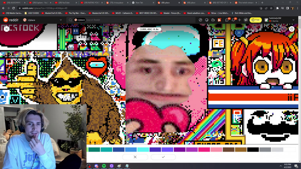
Task: Switch to the New Tab tab
Action: 143,3
